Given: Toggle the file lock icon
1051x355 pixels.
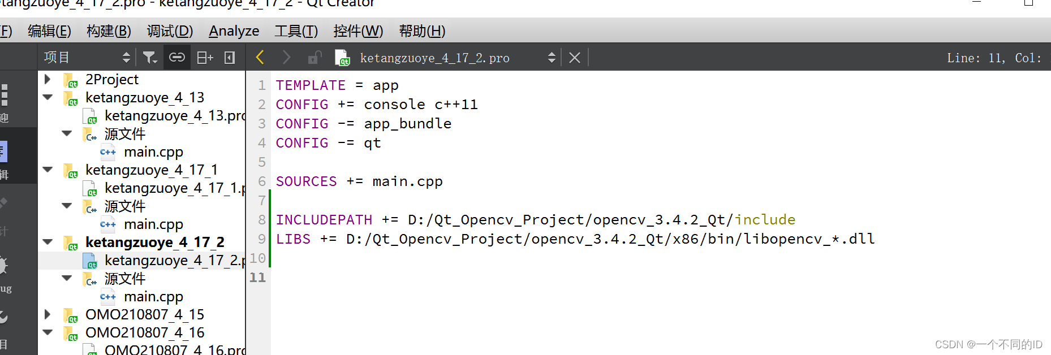Looking at the screenshot, I should point(315,57).
